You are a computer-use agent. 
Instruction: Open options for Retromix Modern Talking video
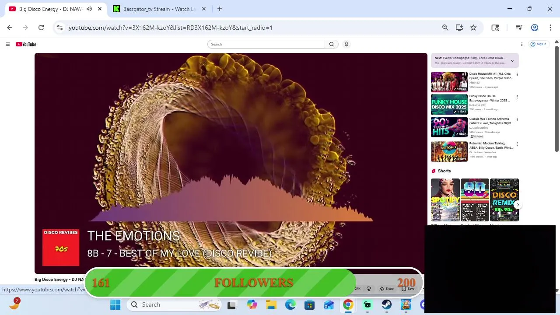(517, 144)
